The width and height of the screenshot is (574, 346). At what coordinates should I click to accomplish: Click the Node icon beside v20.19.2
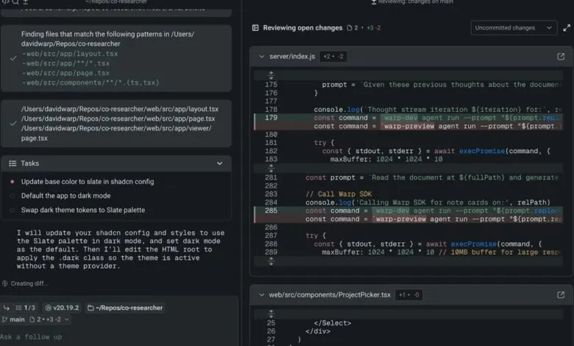pyautogui.click(x=48, y=308)
